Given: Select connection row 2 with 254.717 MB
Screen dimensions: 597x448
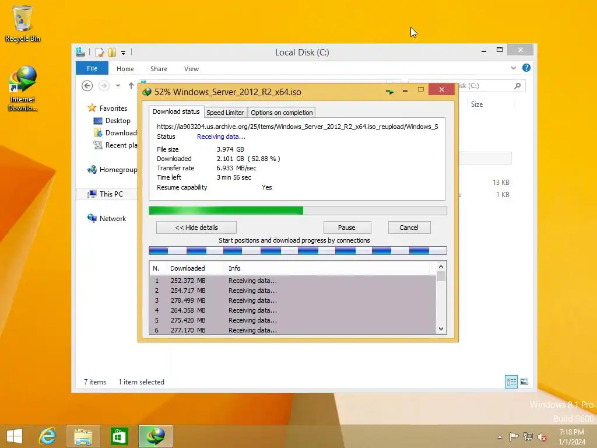Looking at the screenshot, I should coord(293,290).
